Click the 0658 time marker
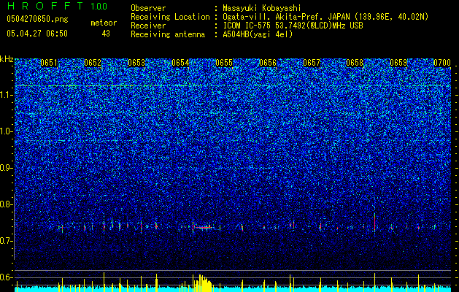The image size is (459, 292). tap(355, 63)
